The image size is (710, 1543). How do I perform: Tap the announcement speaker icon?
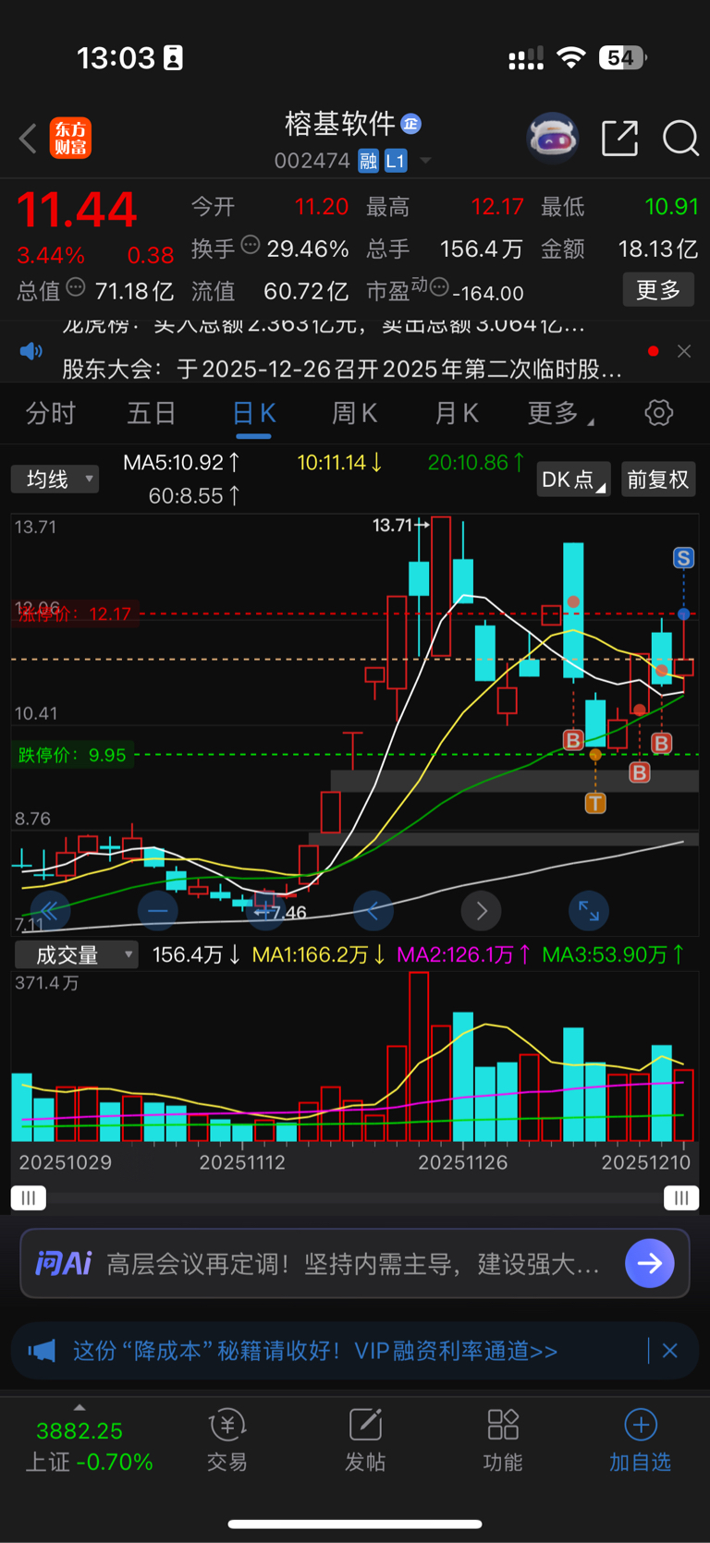click(x=31, y=351)
